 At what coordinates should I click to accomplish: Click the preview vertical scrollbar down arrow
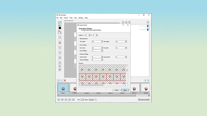127,83
